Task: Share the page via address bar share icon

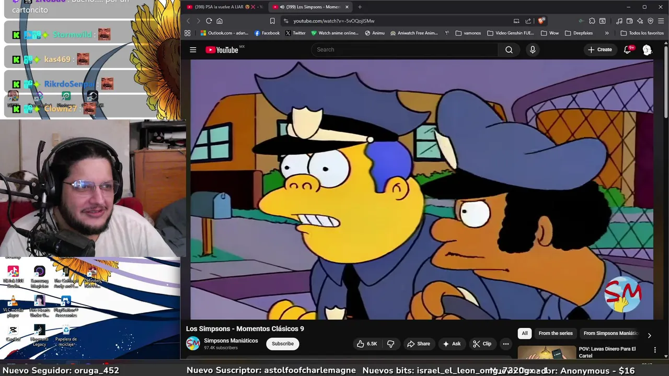Action: click(528, 21)
